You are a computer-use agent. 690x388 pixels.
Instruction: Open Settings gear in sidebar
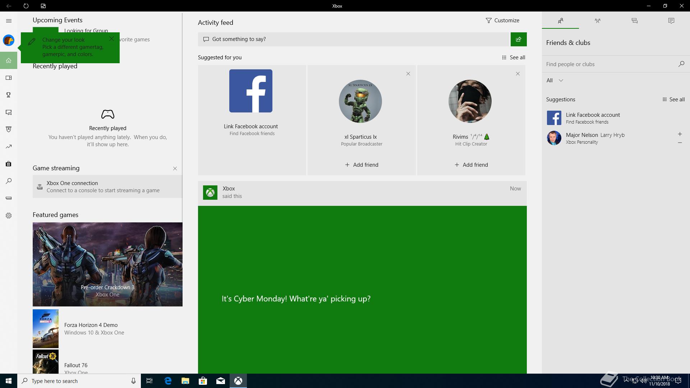9,216
